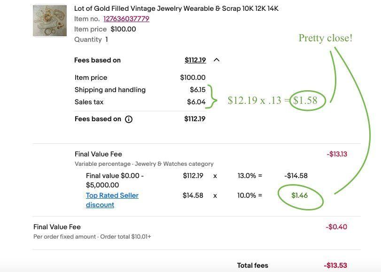Open the jewelry lot item thumbnail
The image size is (381, 272).
50,20
